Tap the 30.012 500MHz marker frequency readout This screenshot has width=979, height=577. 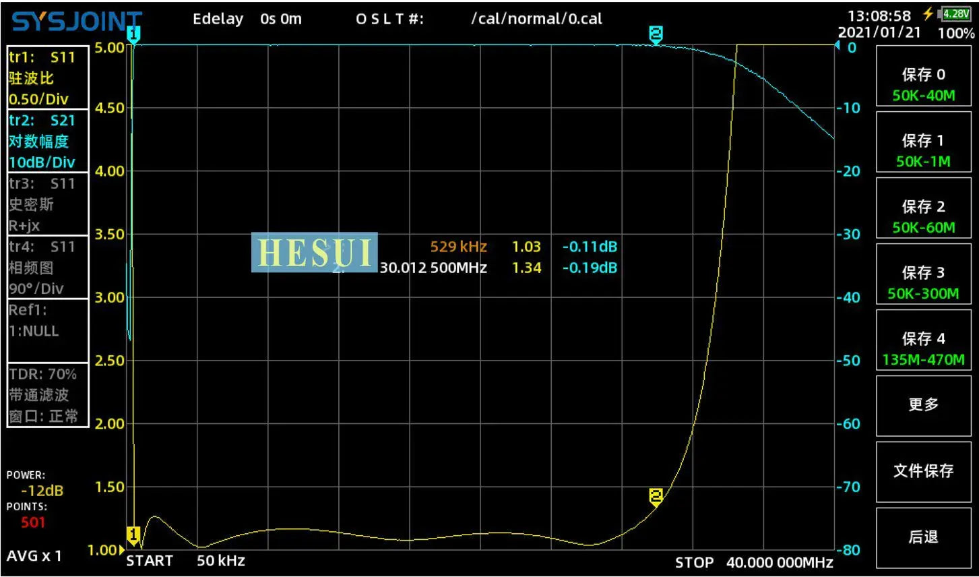(433, 268)
